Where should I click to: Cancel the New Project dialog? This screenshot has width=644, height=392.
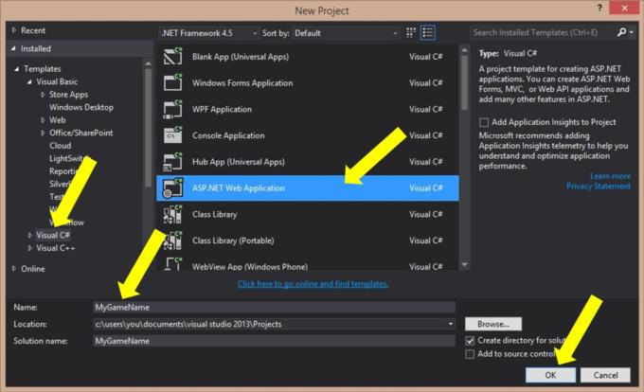point(605,375)
